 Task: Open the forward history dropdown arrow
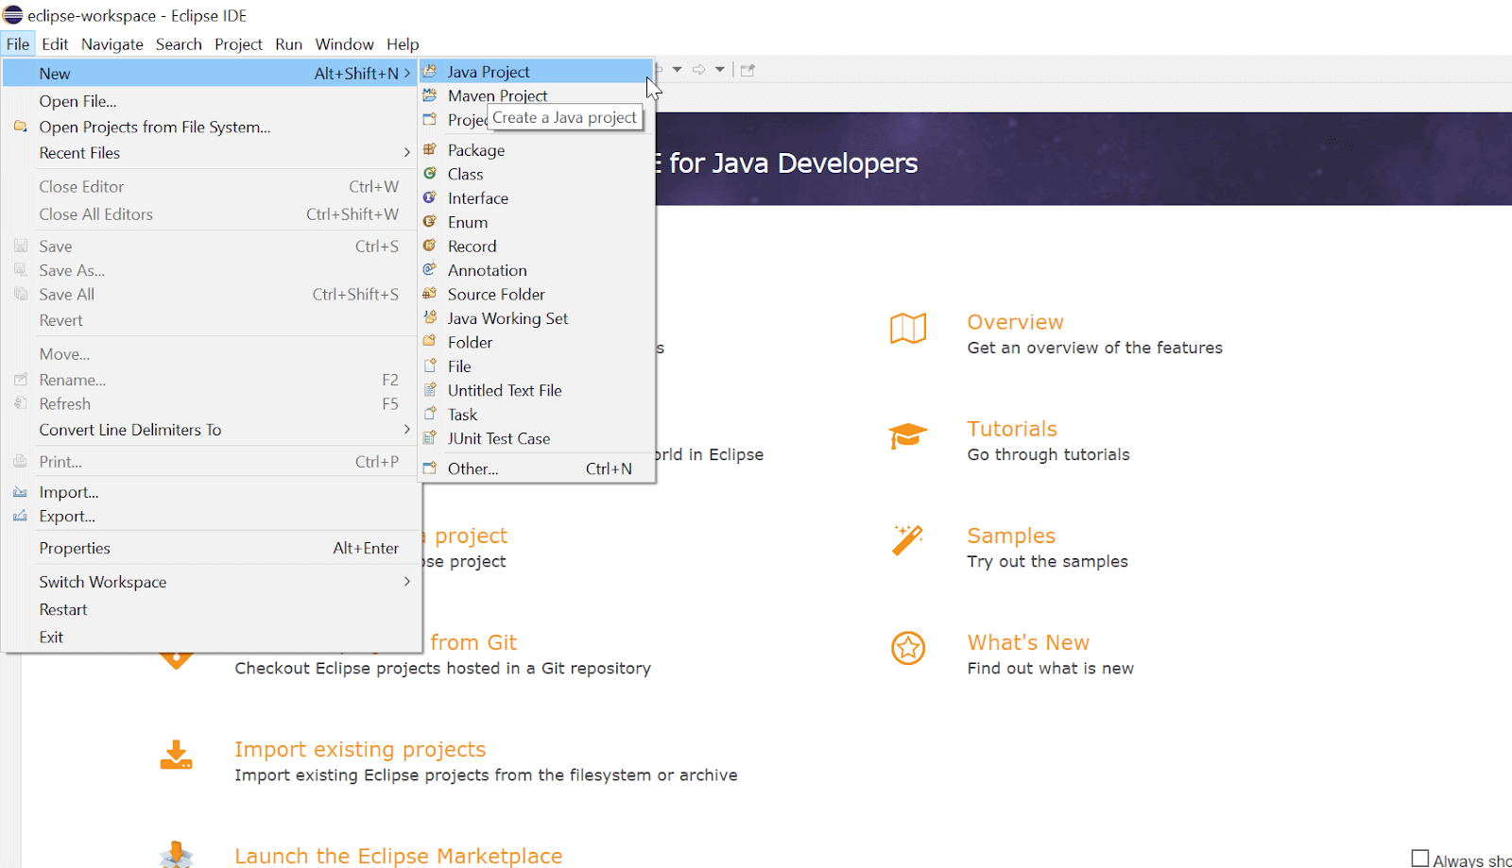click(720, 70)
